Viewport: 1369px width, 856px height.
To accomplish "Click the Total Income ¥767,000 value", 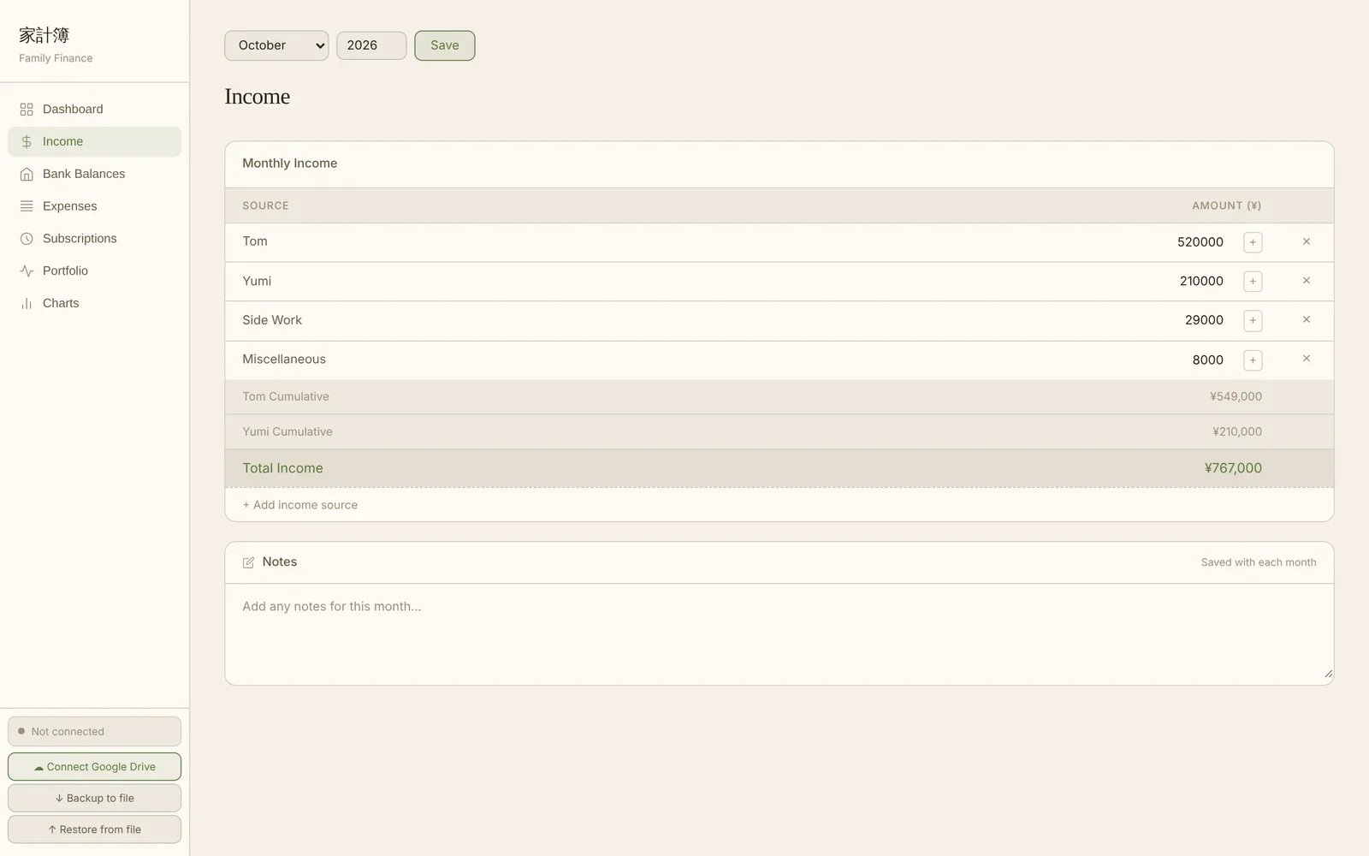I will point(1233,468).
